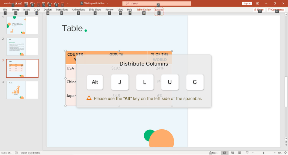
Task: Click the 98% zoom level value
Action: [x=280, y=153]
